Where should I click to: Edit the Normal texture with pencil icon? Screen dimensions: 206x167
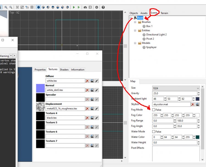pyautogui.click(x=97, y=90)
